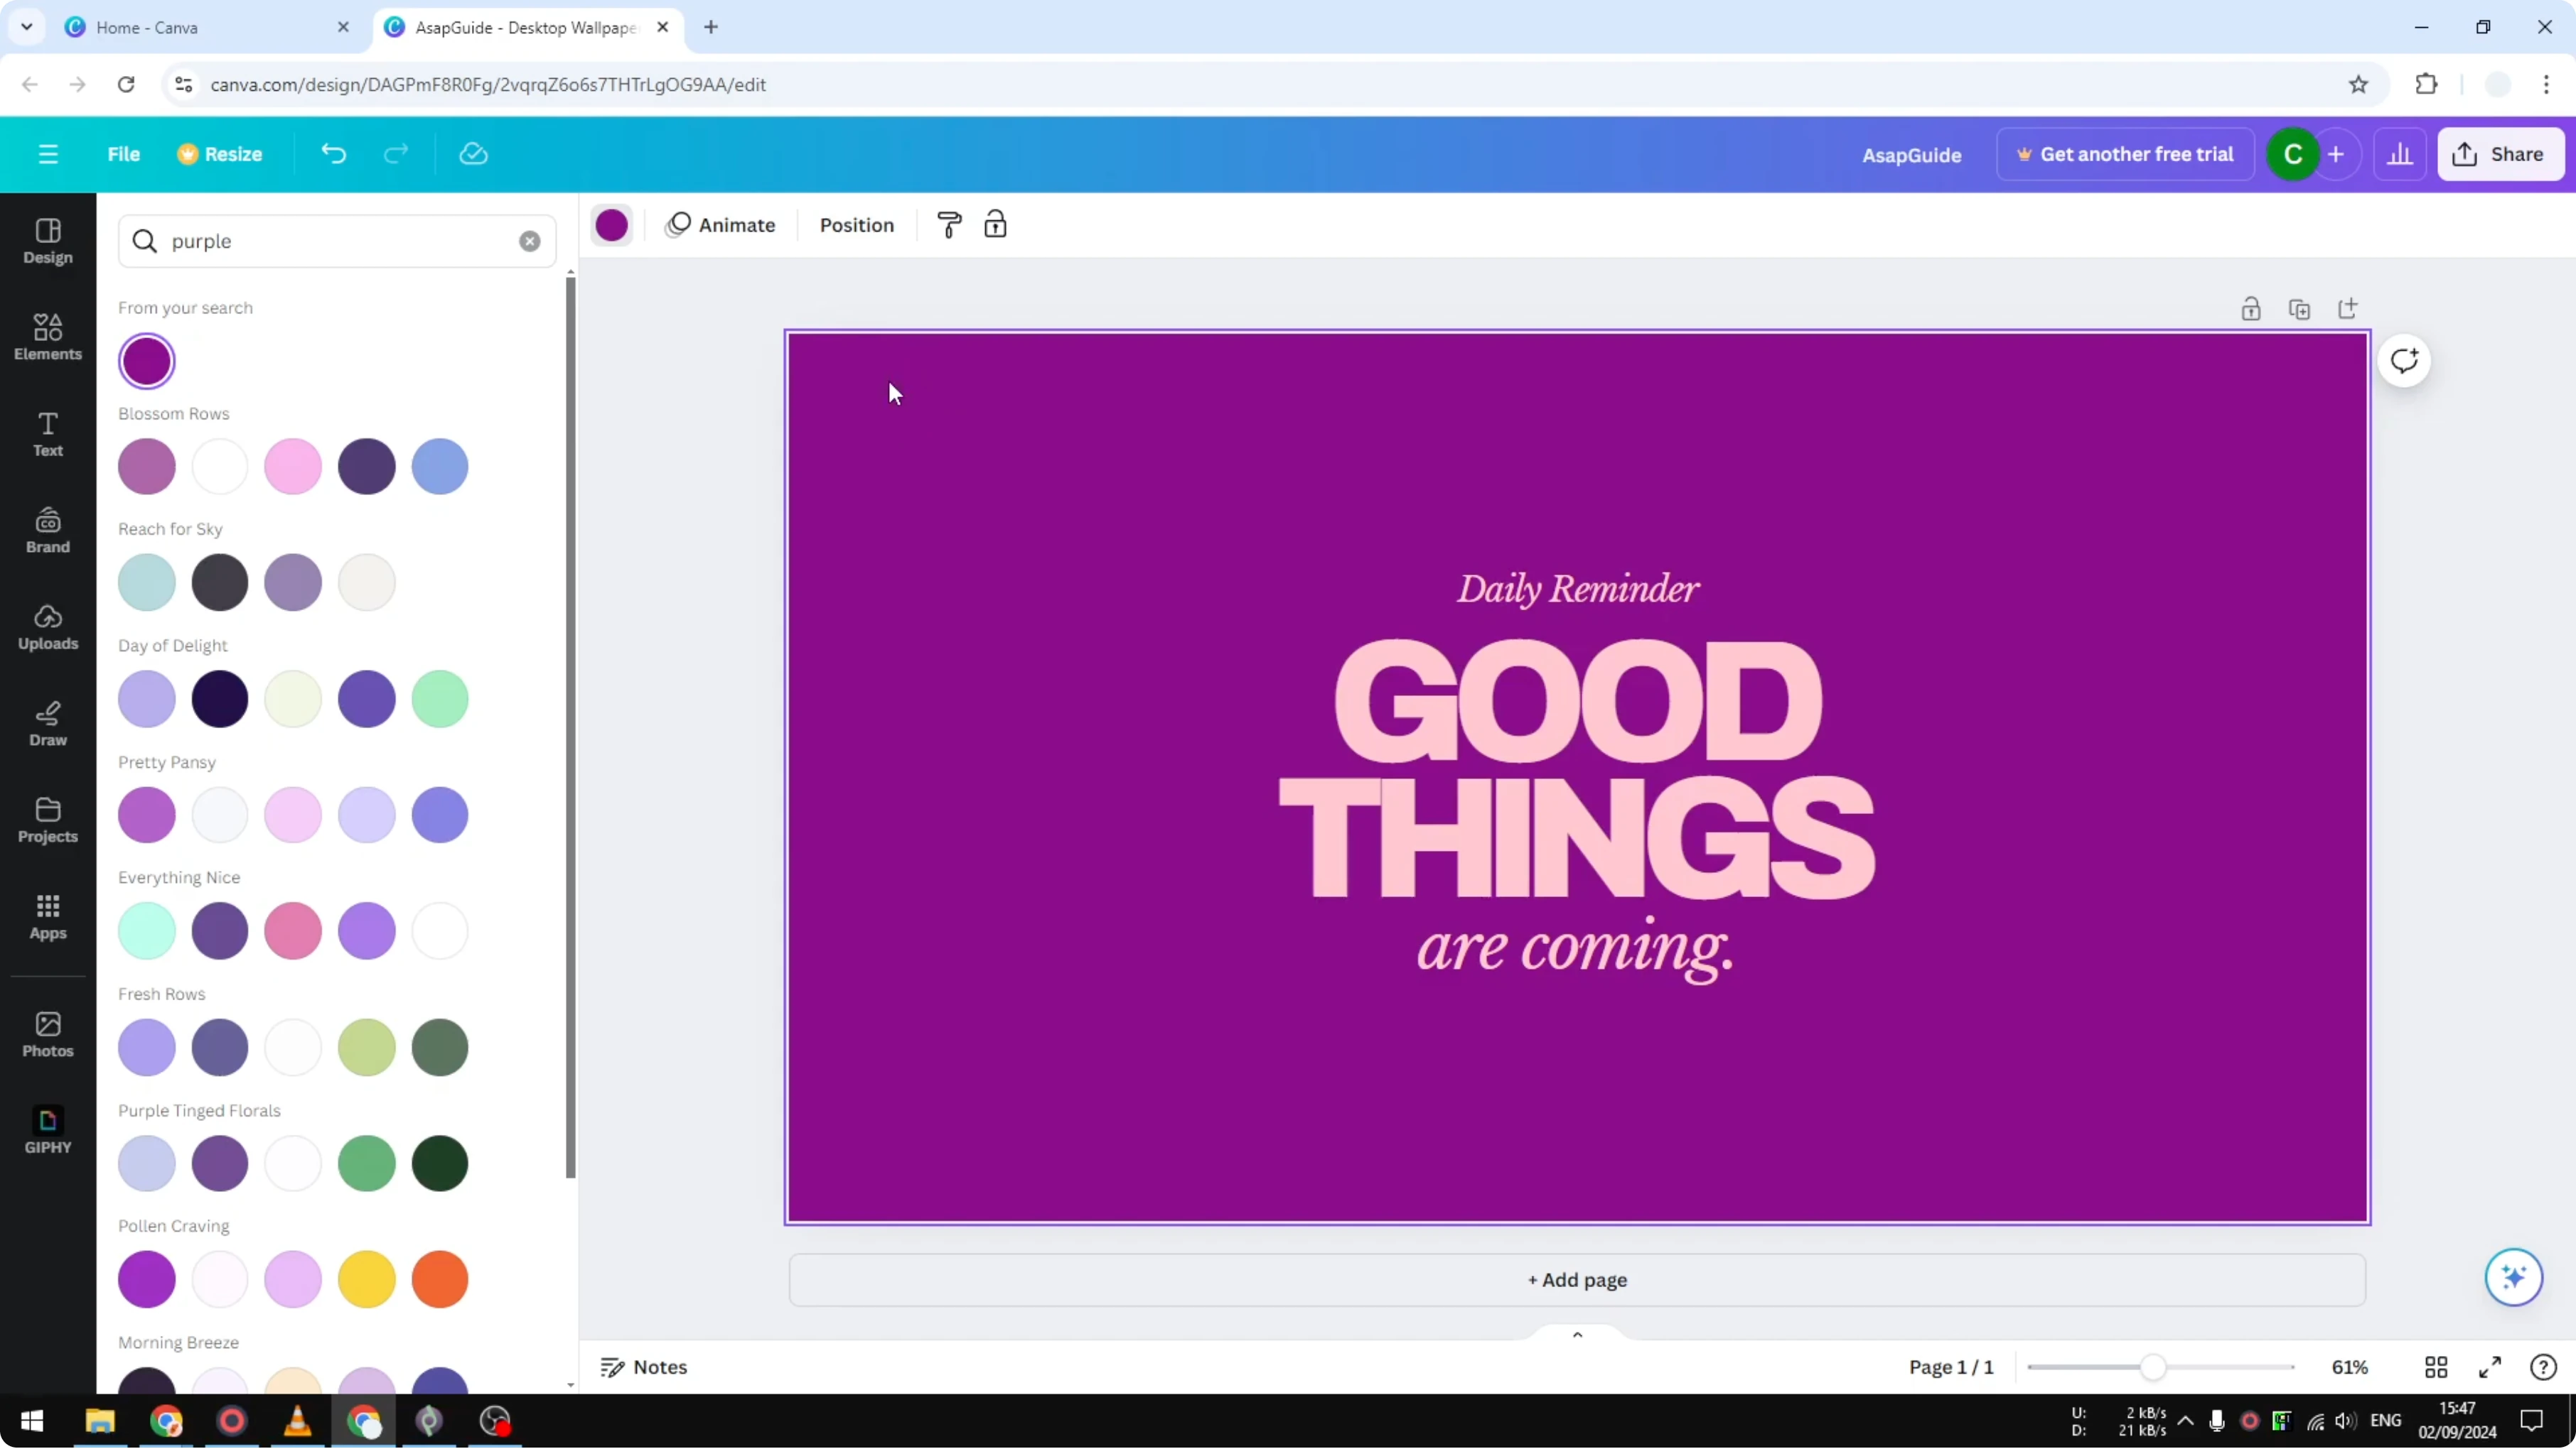The image size is (2576, 1449).
Task: Open the Position panel
Action: (857, 225)
